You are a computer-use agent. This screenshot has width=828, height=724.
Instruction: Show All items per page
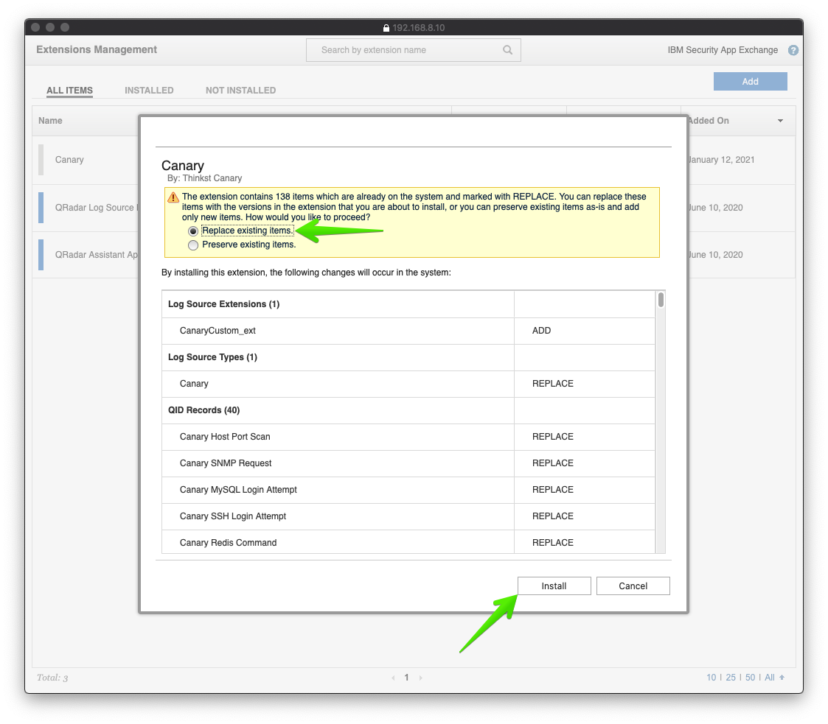[770, 678]
